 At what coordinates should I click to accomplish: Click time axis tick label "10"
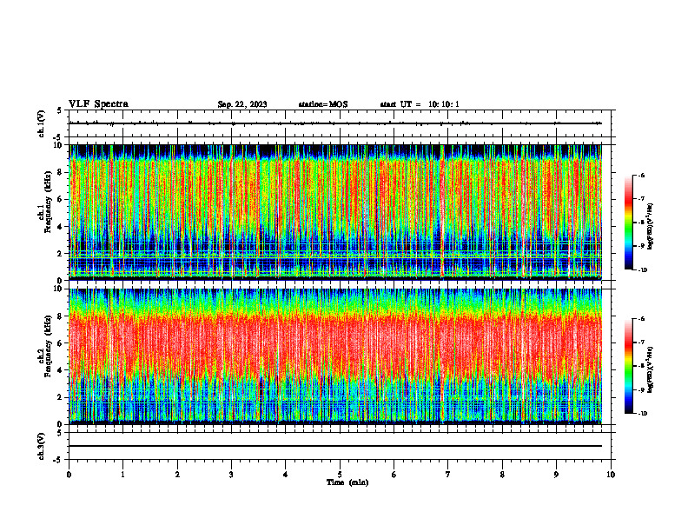(611, 475)
